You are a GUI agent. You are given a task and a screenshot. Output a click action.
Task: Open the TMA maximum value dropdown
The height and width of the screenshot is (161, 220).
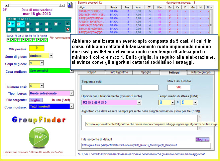[195, 103]
